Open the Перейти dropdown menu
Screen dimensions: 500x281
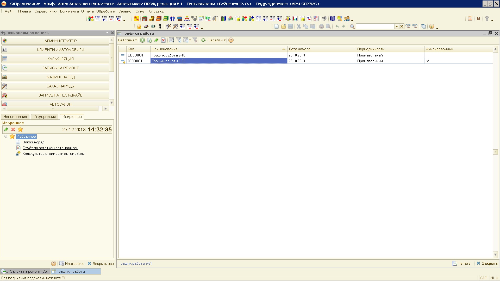tap(216, 40)
